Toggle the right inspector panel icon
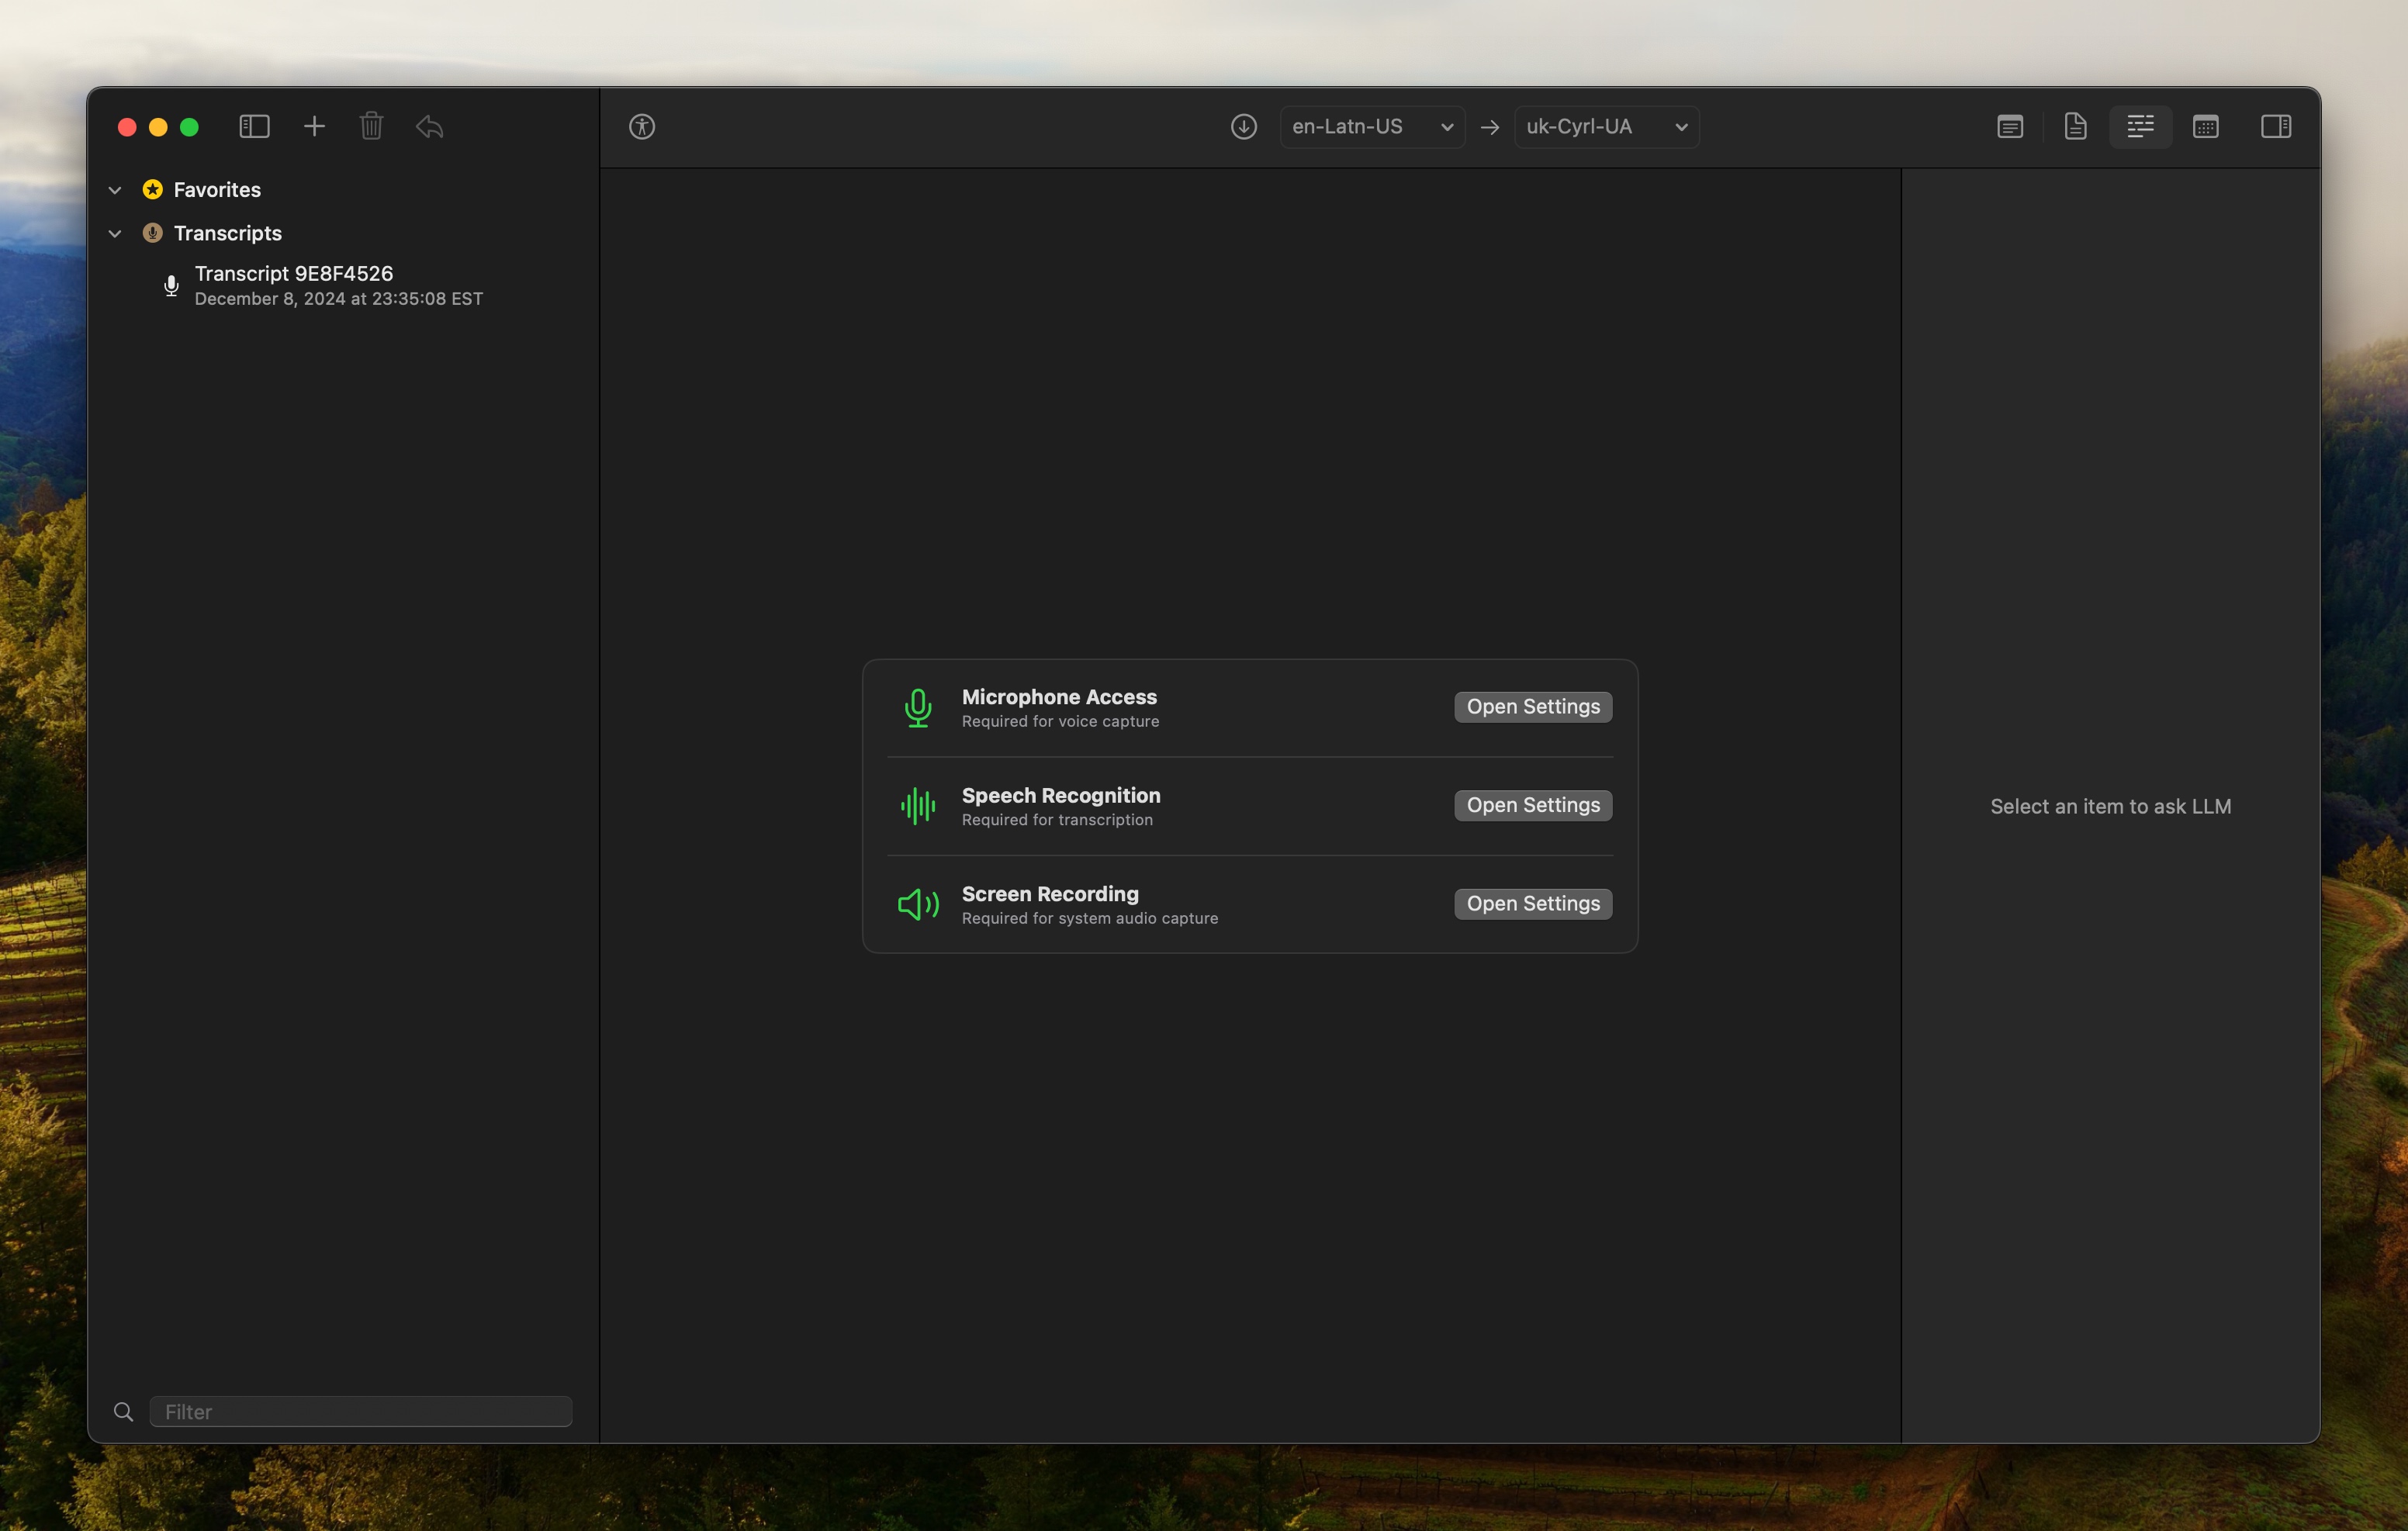2408x1531 pixels. (x=2276, y=126)
